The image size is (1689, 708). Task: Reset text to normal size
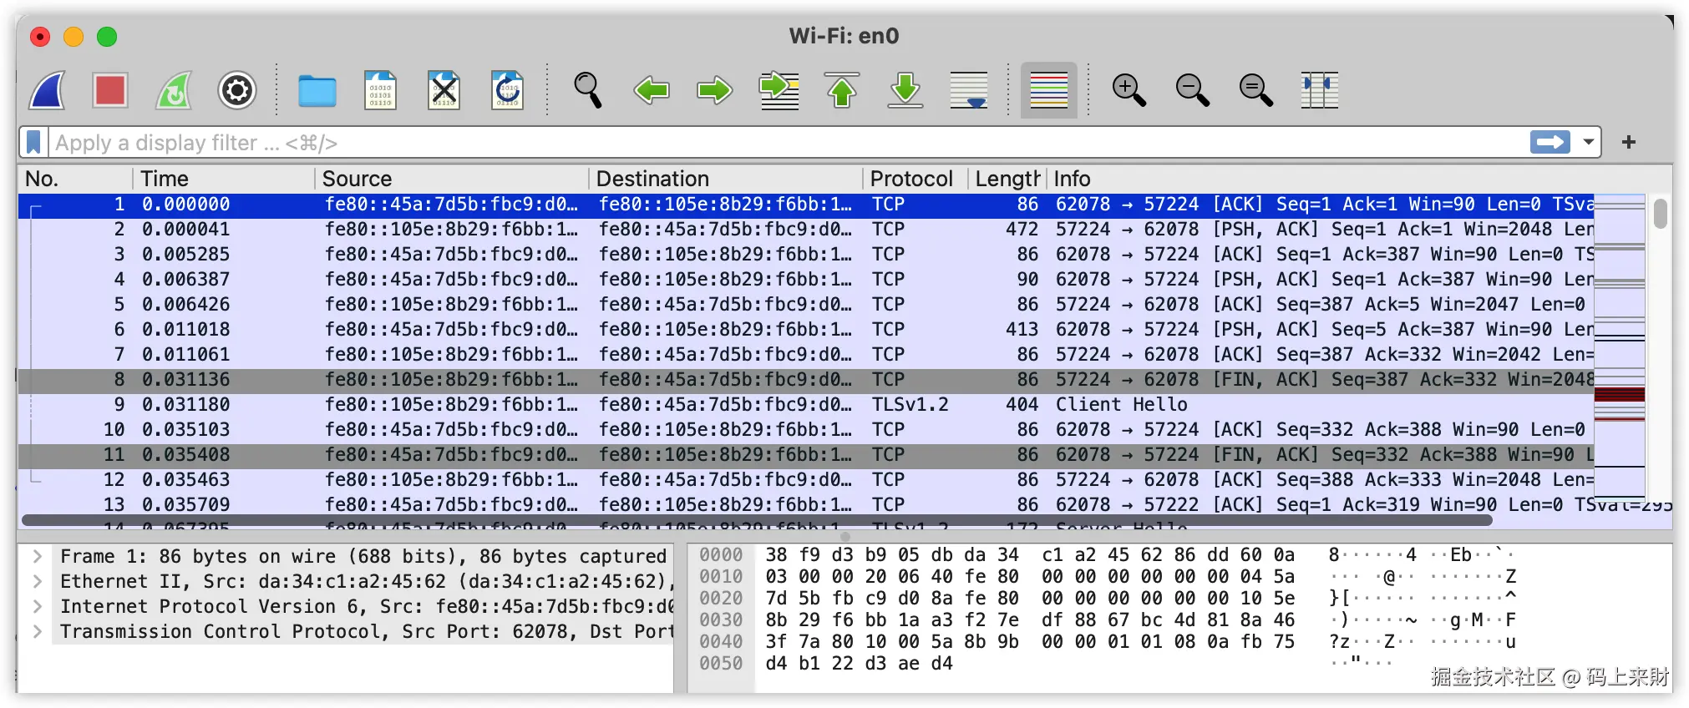[1256, 90]
